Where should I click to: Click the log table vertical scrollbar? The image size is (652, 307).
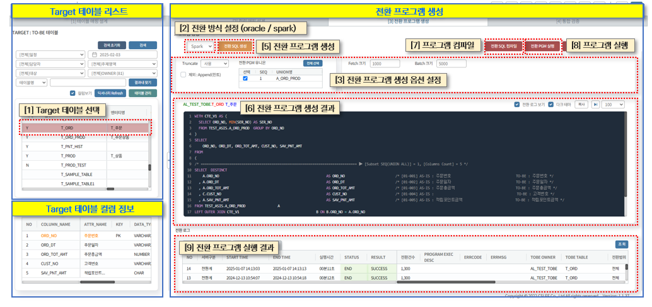coord(626,267)
